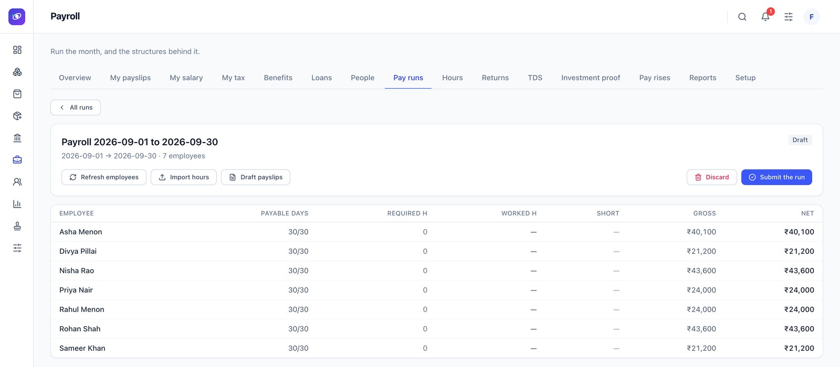Open the dashboard grid icon in sidebar
Image resolution: width=840 pixels, height=367 pixels.
(17, 50)
